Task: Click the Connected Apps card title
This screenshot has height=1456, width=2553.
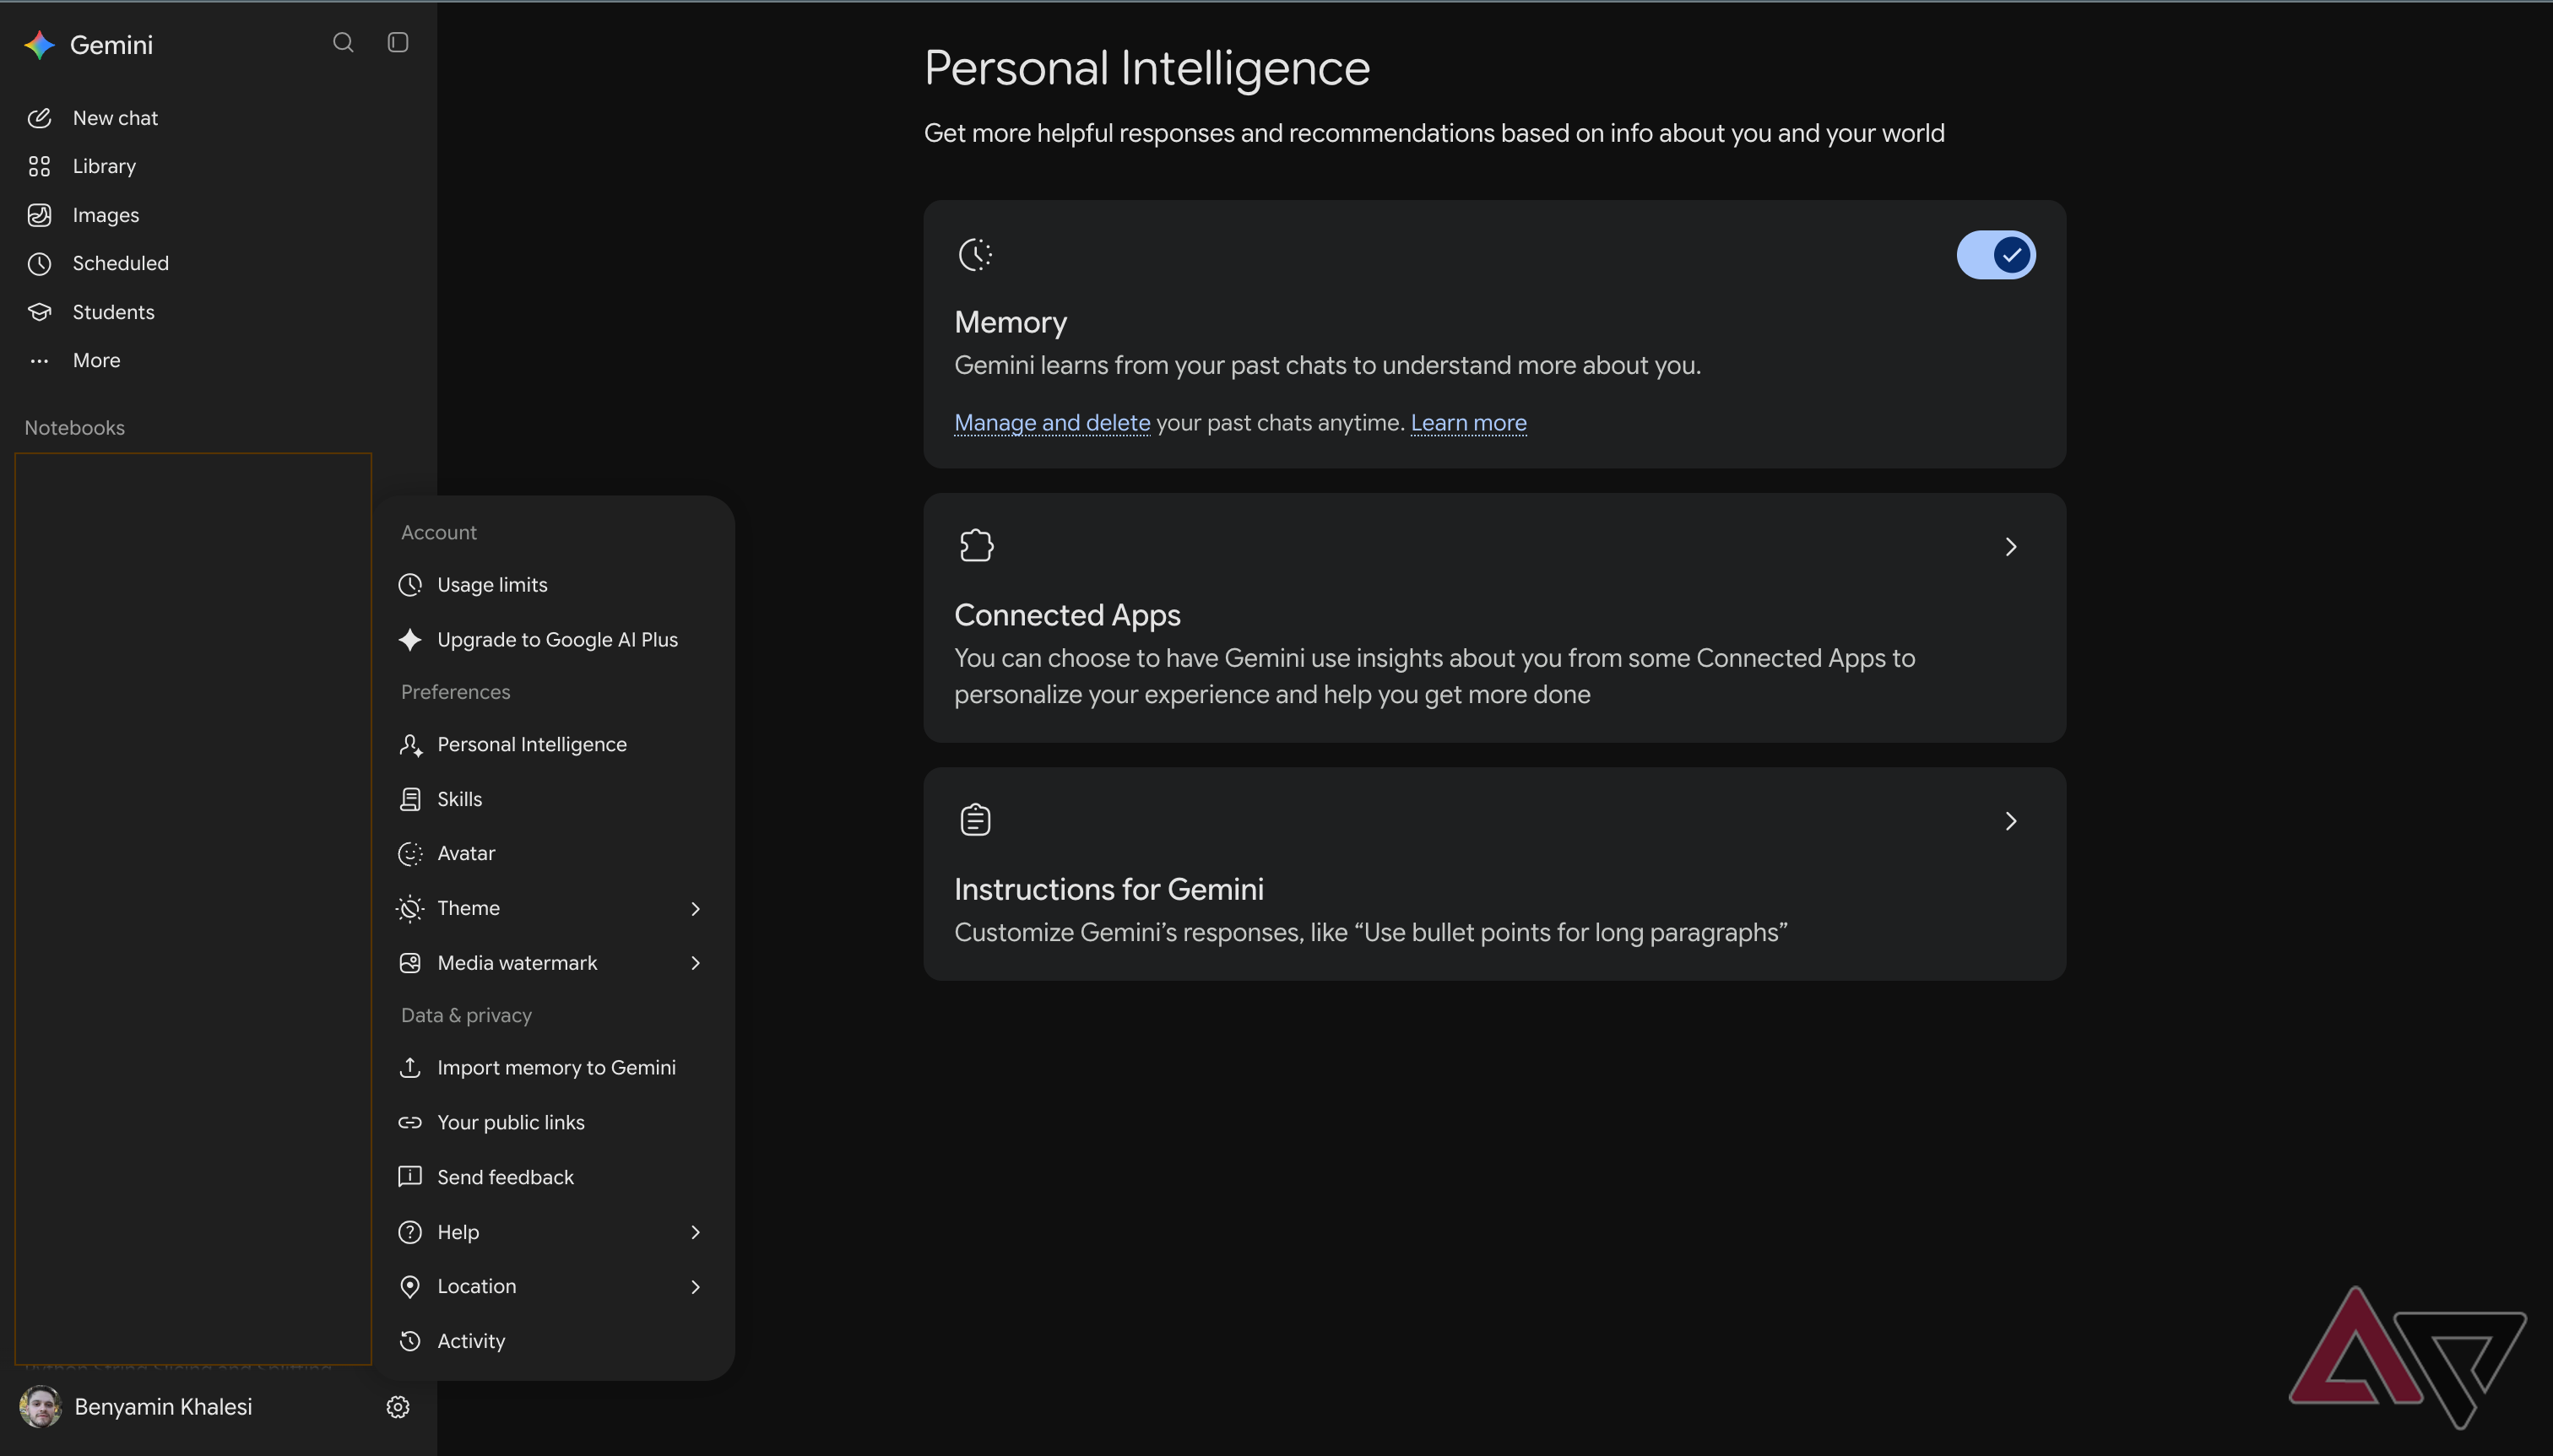Action: tap(1067, 615)
